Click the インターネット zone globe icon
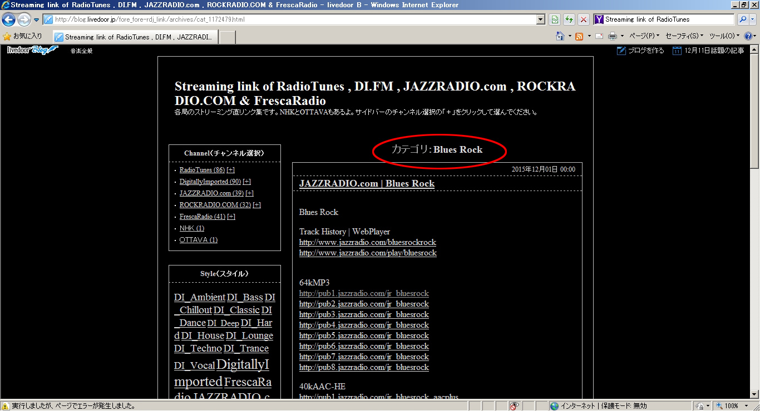The height and width of the screenshot is (411, 760). (x=554, y=406)
